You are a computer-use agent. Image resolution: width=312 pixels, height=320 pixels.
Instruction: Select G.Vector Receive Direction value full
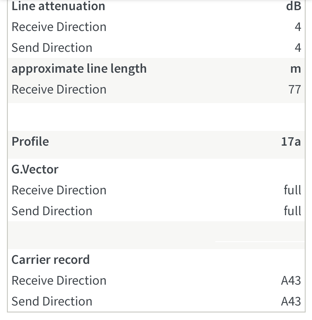(x=292, y=190)
